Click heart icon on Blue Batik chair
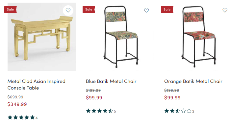This screenshot has width=231, height=128. (146, 11)
